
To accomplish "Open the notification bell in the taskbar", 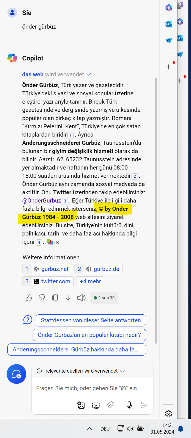I will [x=181, y=429].
